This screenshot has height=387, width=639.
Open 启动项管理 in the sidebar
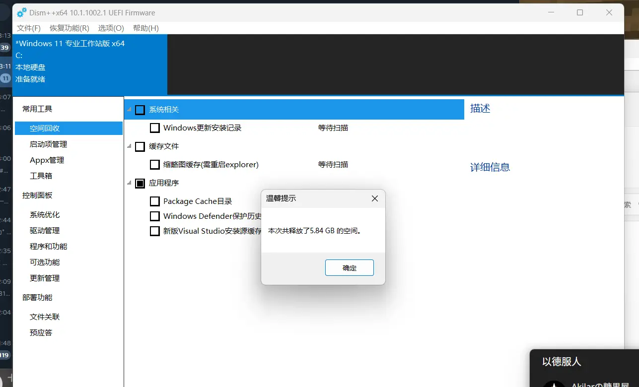(x=48, y=144)
